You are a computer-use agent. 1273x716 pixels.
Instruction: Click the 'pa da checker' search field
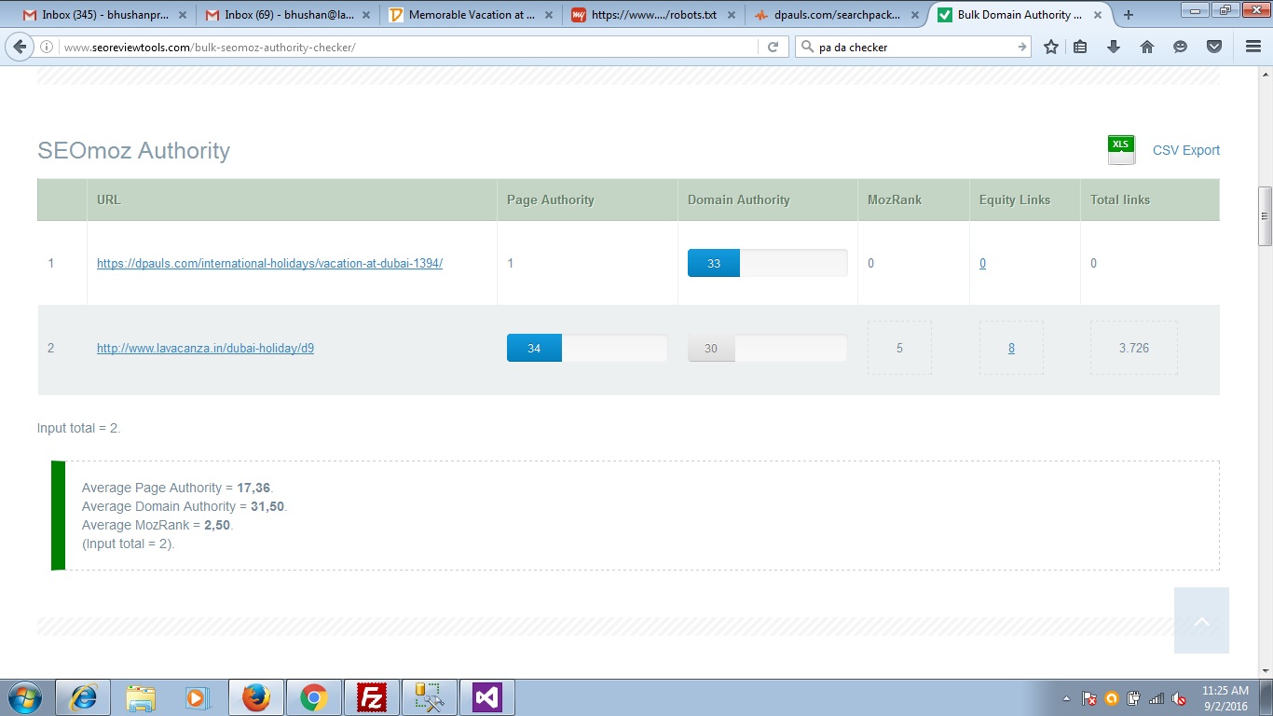tap(914, 47)
